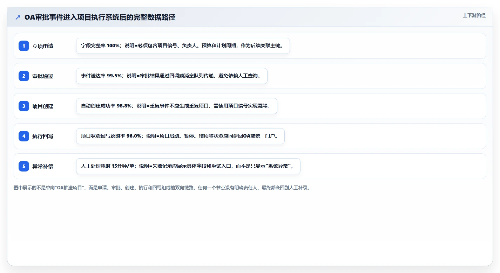Click the '立项申请' step label
500x273 pixels.
(43, 46)
